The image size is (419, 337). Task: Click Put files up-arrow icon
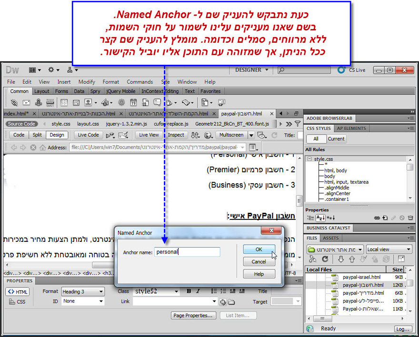point(352,259)
